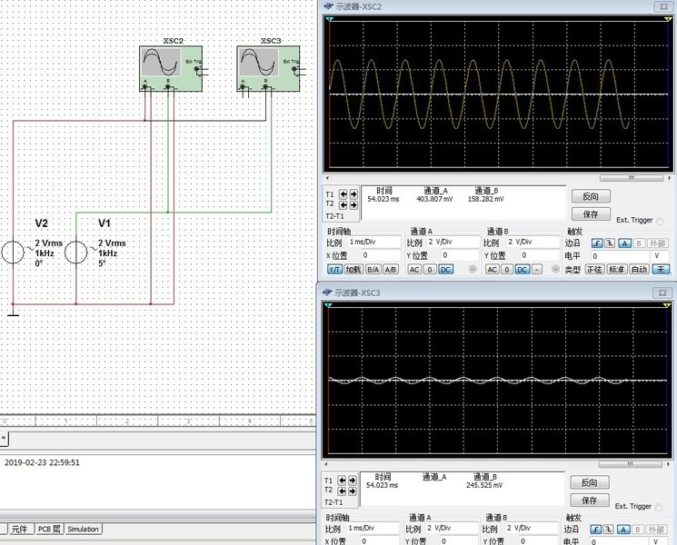Click the 反向 button in XSC2

coord(590,196)
